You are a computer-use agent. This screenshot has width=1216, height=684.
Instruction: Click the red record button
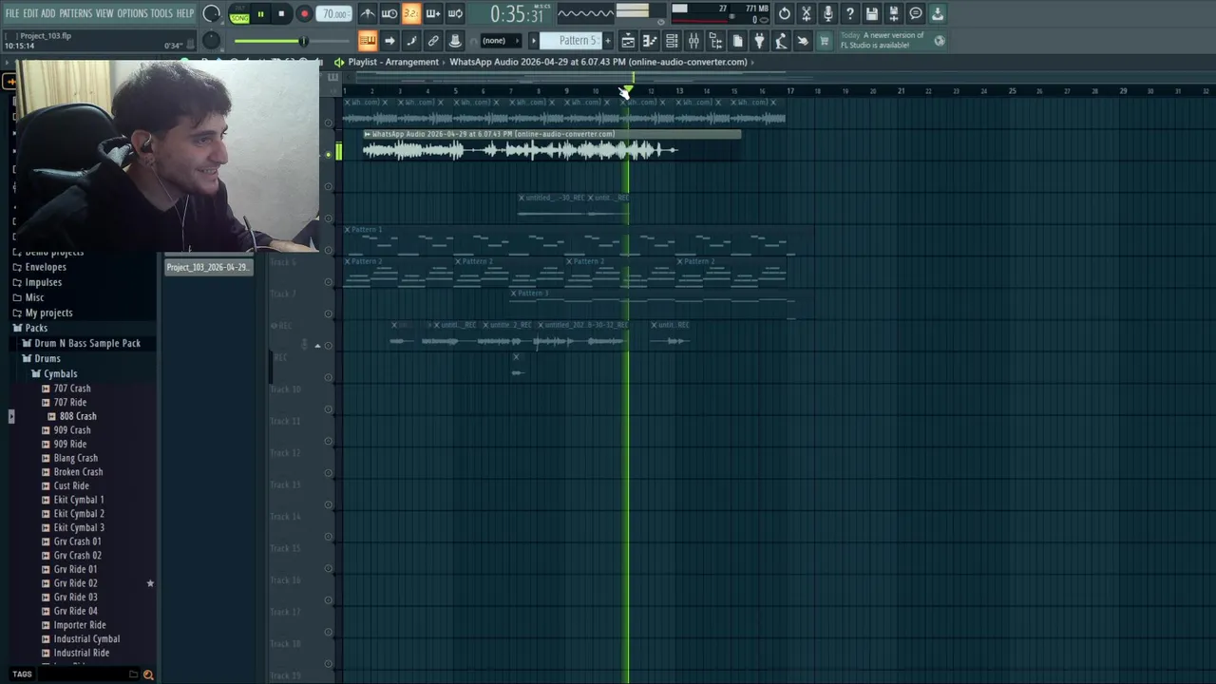[304, 14]
